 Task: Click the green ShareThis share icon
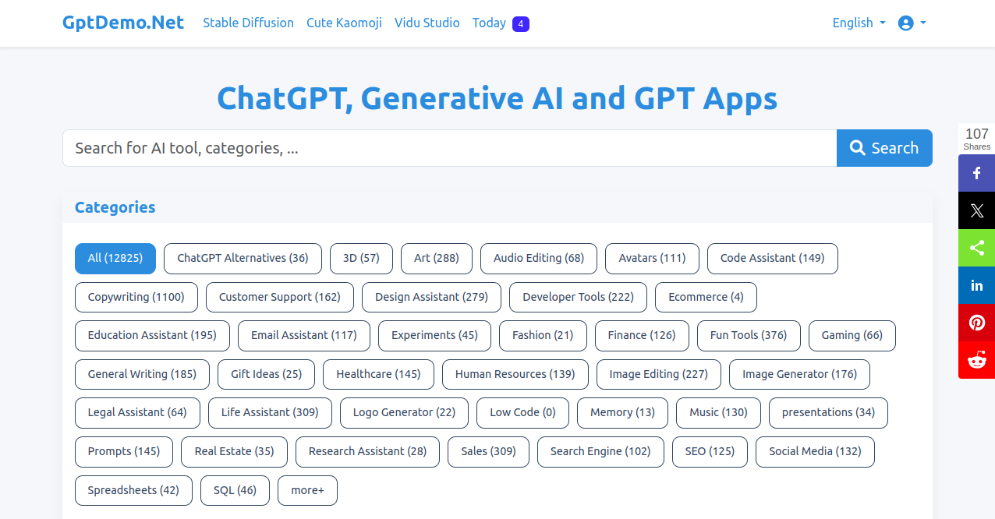[976, 248]
